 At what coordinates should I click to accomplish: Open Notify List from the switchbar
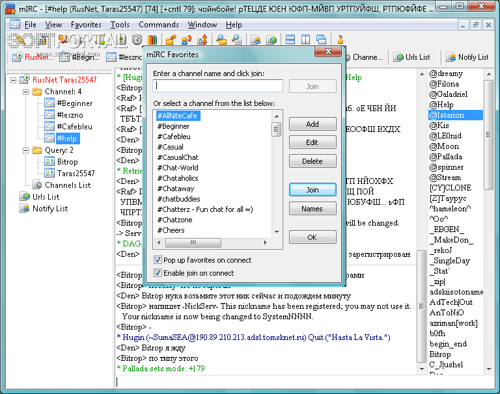467,57
